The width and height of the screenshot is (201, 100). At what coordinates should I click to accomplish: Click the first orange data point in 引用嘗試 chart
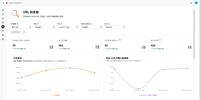click(x=21, y=77)
